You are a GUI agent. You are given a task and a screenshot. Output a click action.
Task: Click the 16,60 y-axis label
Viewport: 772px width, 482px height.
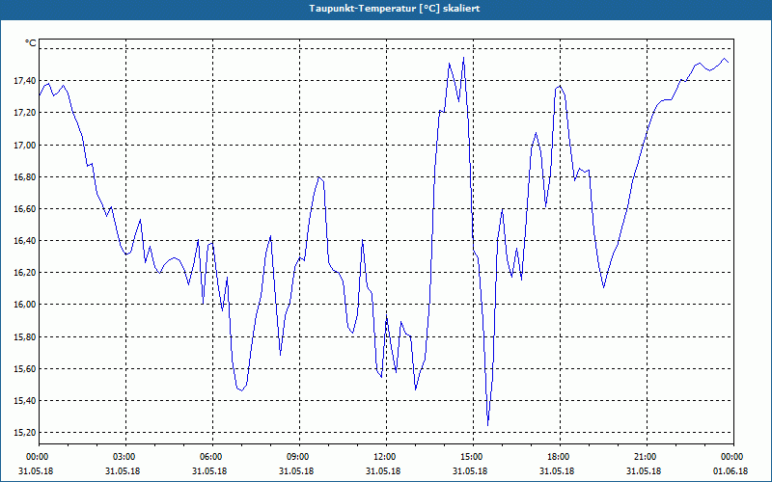click(x=25, y=209)
